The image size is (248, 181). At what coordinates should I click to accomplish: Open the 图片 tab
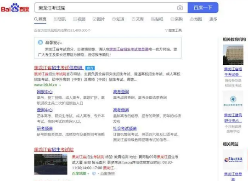[99, 19]
